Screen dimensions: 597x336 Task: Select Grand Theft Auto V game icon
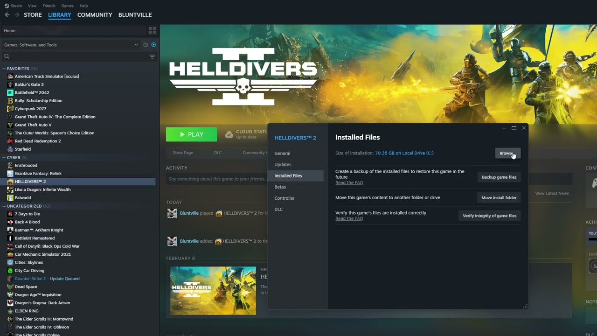tap(10, 125)
